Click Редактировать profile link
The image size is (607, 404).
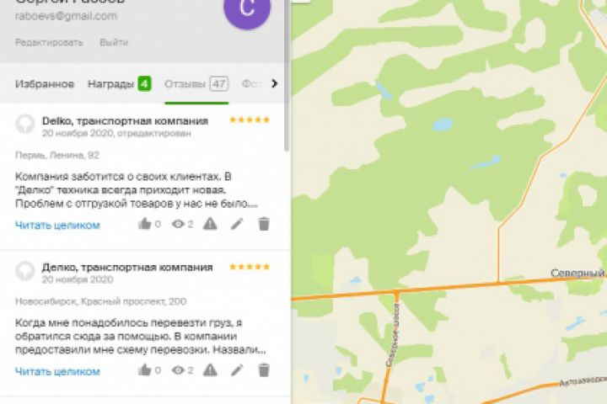(49, 42)
